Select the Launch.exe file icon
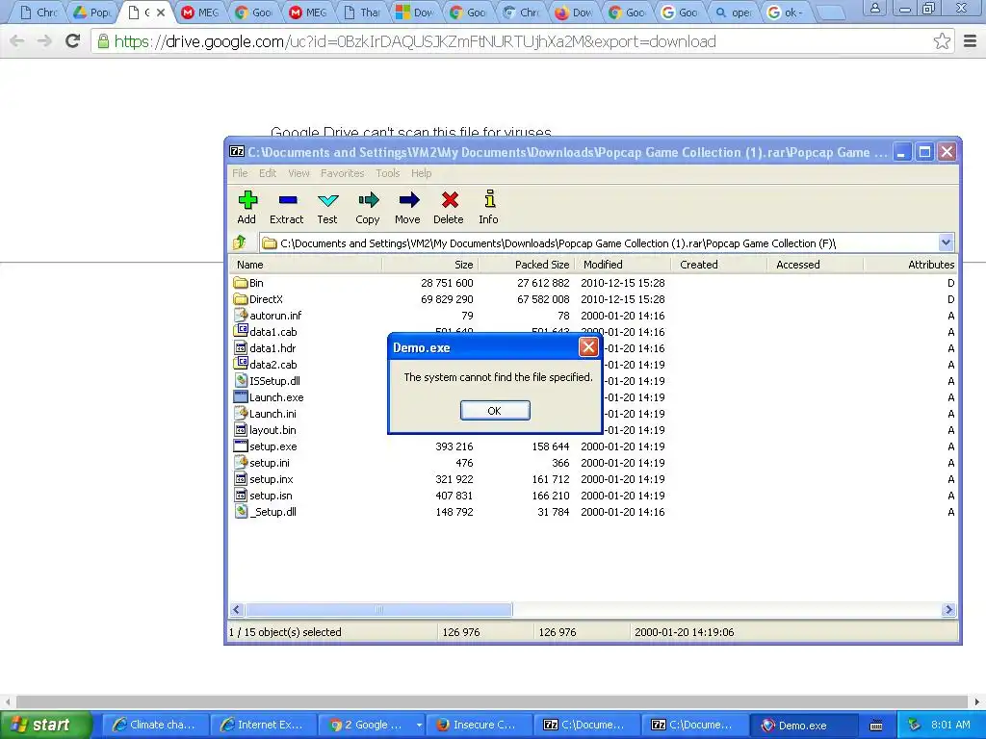Viewport: 986px width, 739px height. [240, 397]
